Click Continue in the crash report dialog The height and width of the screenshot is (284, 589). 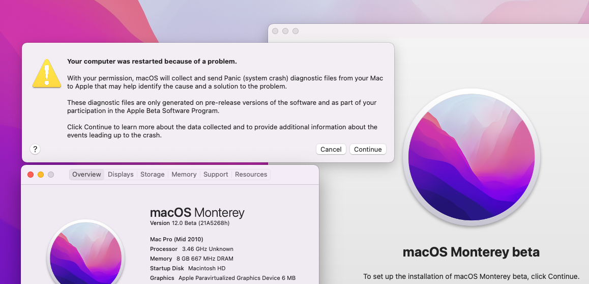coord(368,149)
